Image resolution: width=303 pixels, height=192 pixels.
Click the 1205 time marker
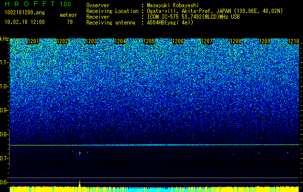149,41
